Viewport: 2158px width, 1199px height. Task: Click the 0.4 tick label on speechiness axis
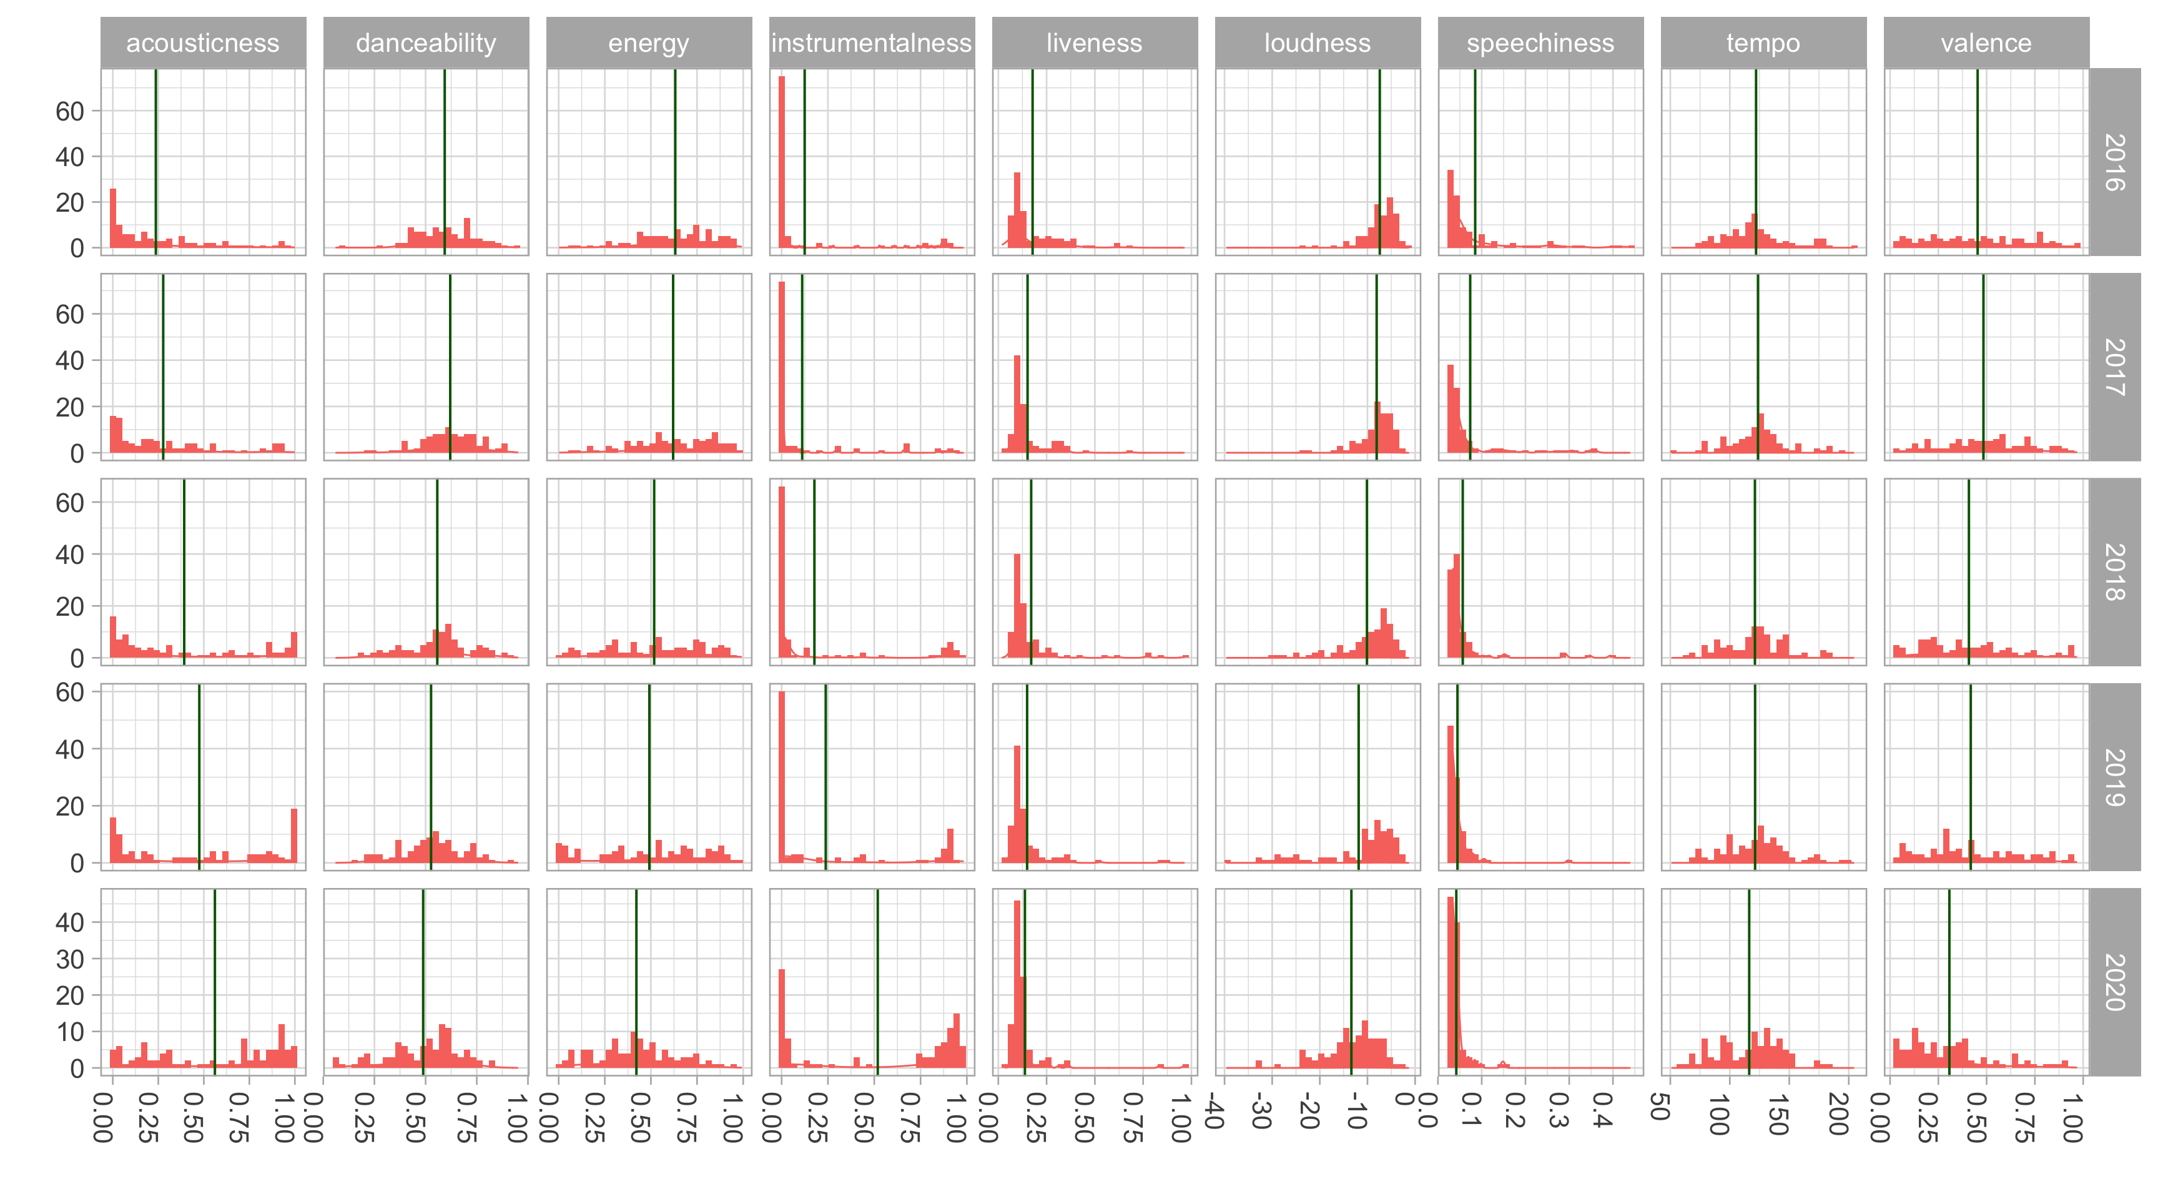pos(1601,1110)
